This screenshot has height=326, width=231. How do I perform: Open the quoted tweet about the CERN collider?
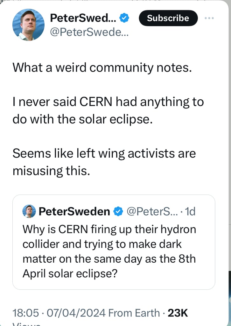pyautogui.click(x=114, y=252)
